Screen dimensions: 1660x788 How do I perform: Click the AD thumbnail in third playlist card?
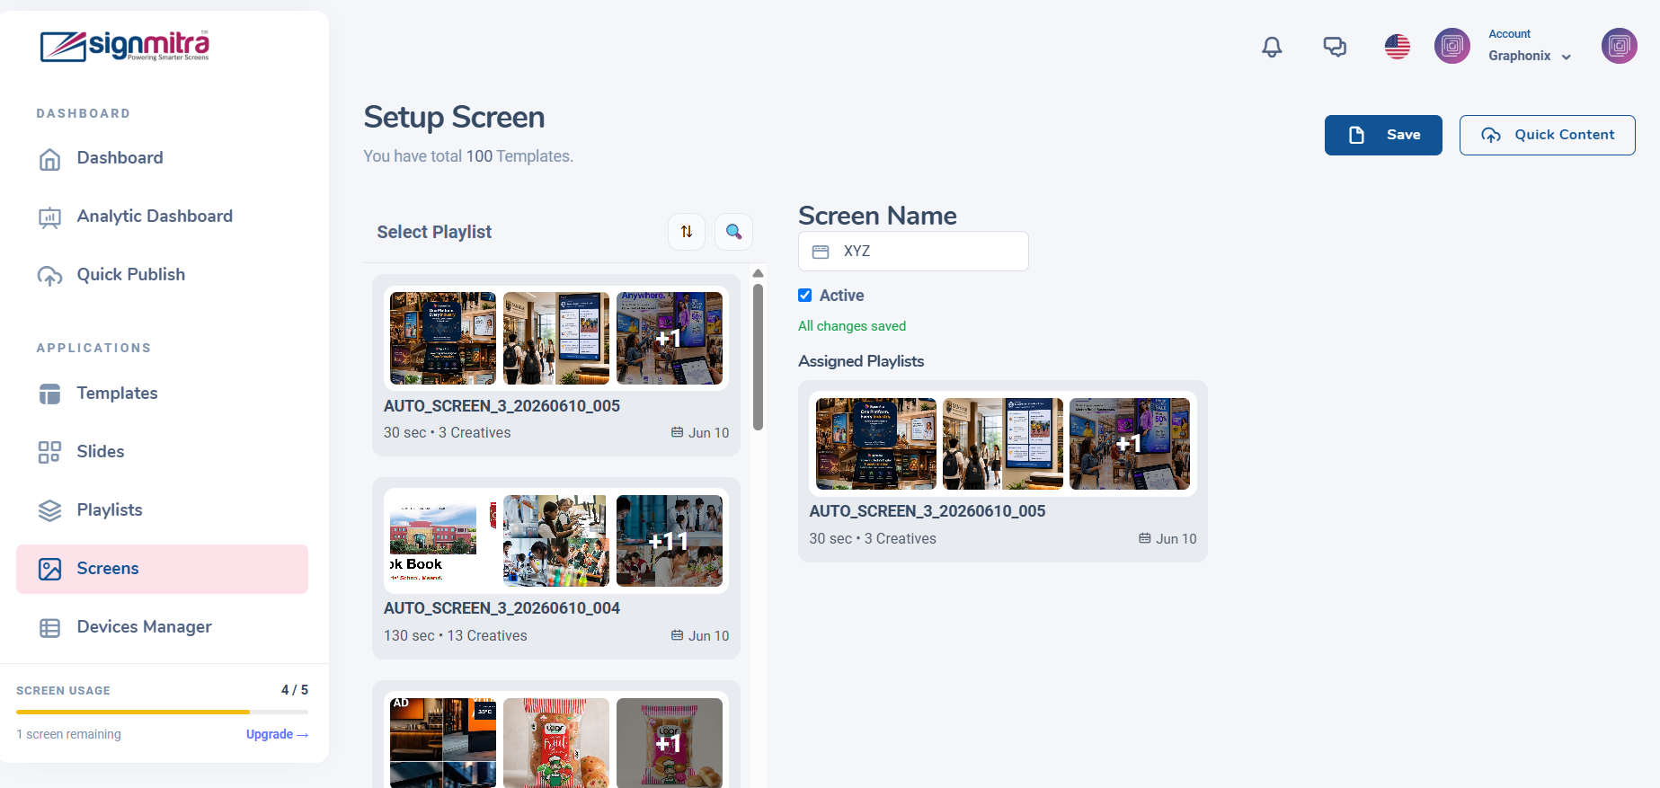pos(443,743)
